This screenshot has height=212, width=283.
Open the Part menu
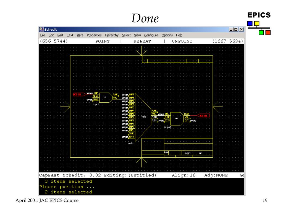[60, 35]
